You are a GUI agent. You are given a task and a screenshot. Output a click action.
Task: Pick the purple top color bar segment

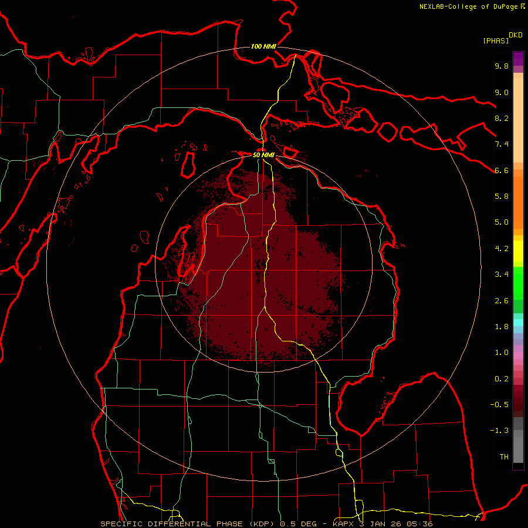click(518, 59)
